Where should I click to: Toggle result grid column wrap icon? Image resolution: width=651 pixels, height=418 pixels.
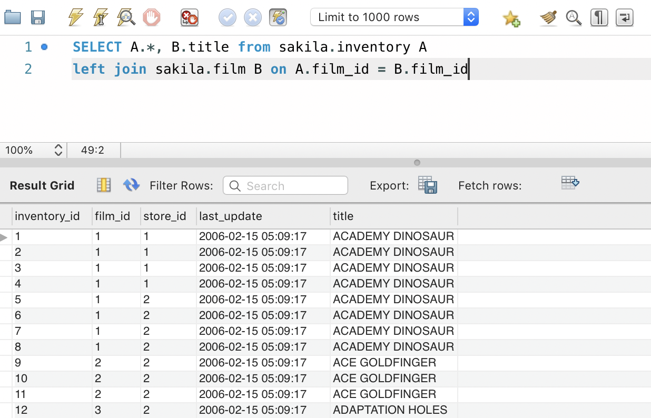[104, 185]
